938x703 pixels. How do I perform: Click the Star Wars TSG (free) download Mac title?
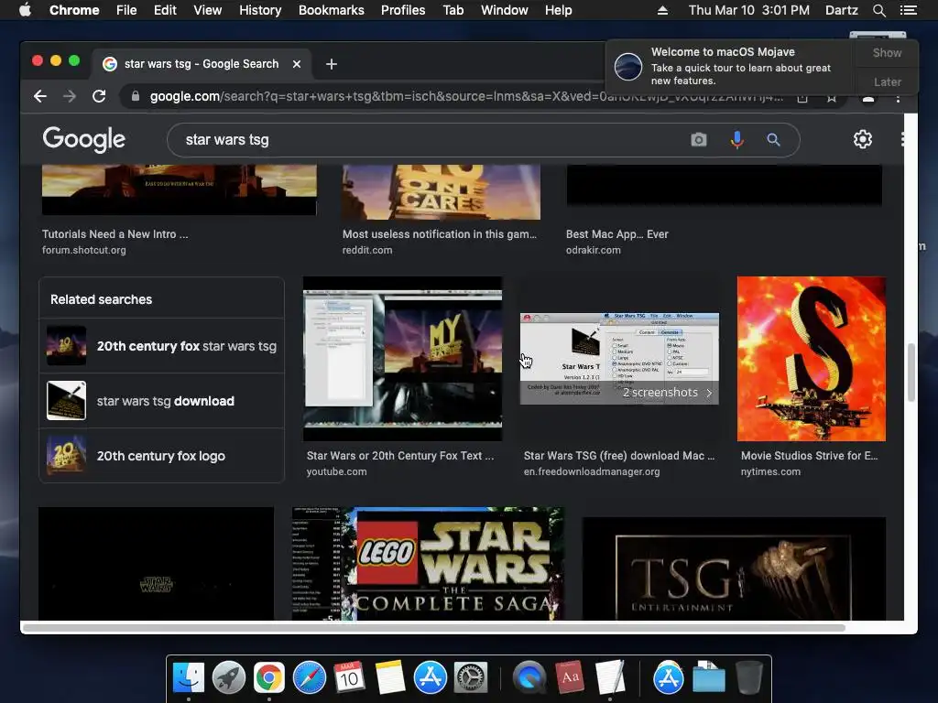point(619,456)
